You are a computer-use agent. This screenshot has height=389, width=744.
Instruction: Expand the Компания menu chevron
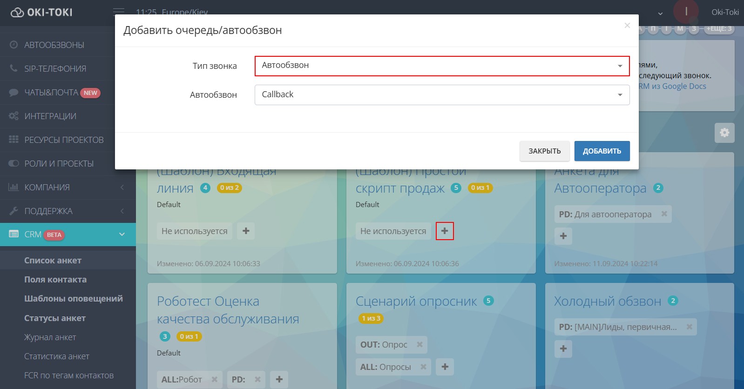click(x=122, y=187)
